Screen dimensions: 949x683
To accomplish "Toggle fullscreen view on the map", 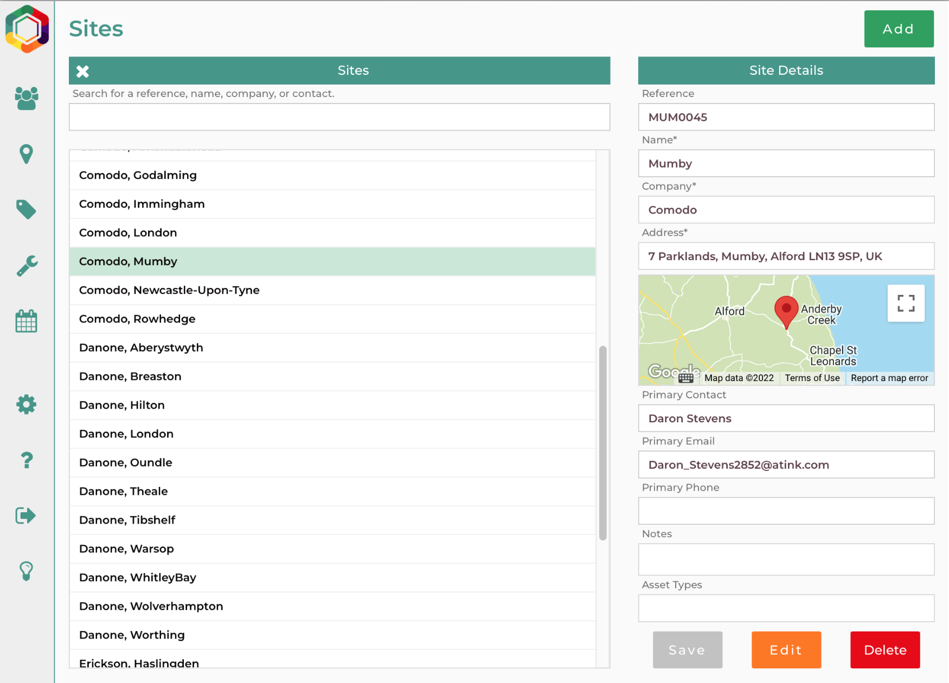I will [x=906, y=304].
